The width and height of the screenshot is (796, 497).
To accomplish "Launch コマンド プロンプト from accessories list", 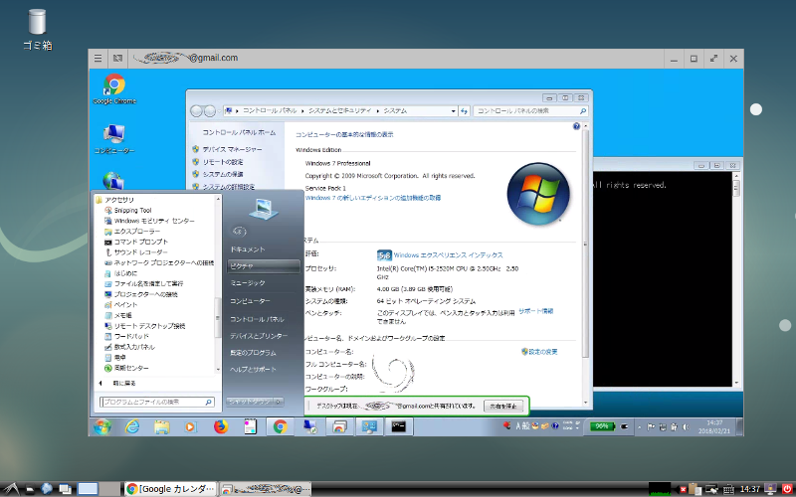I will tap(136, 242).
